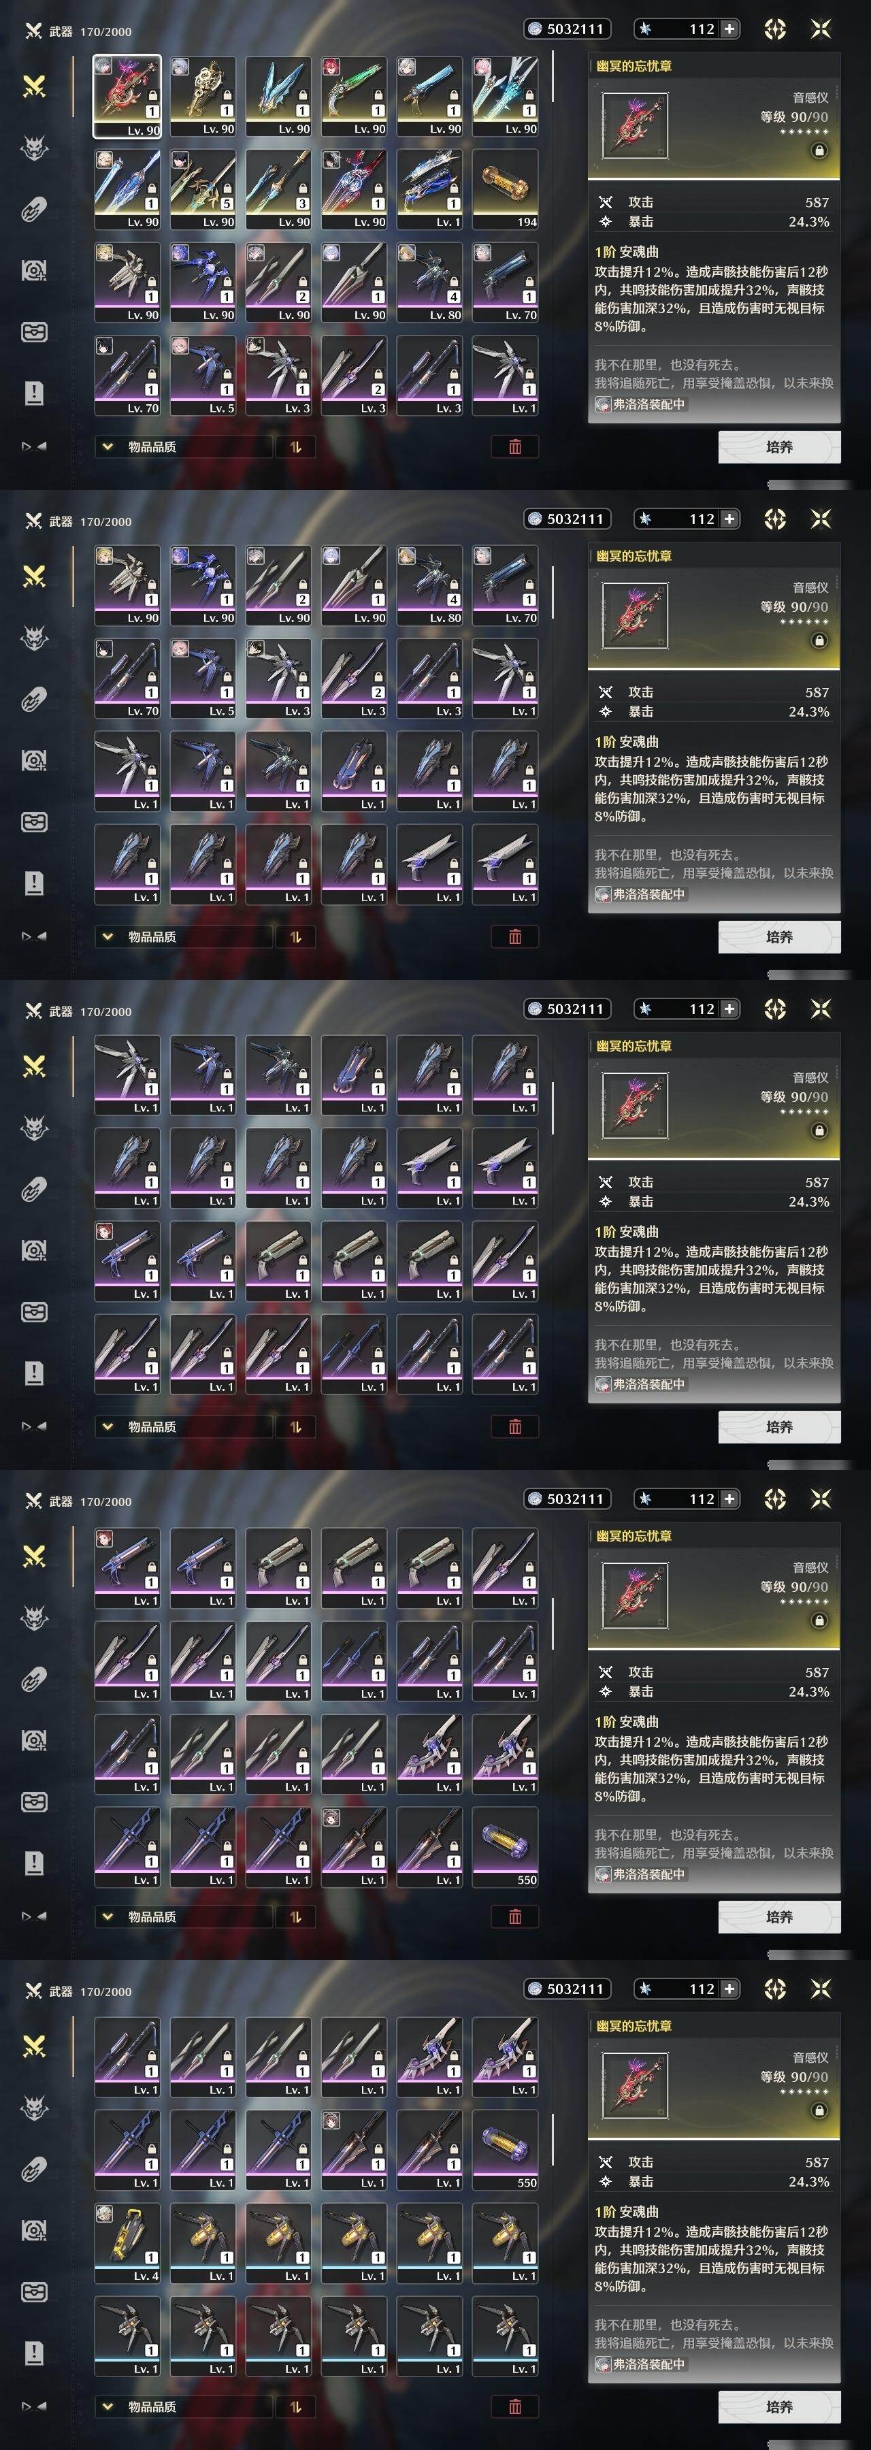Select the gold tube item with count 194
871x2450 pixels.
pos(505,189)
